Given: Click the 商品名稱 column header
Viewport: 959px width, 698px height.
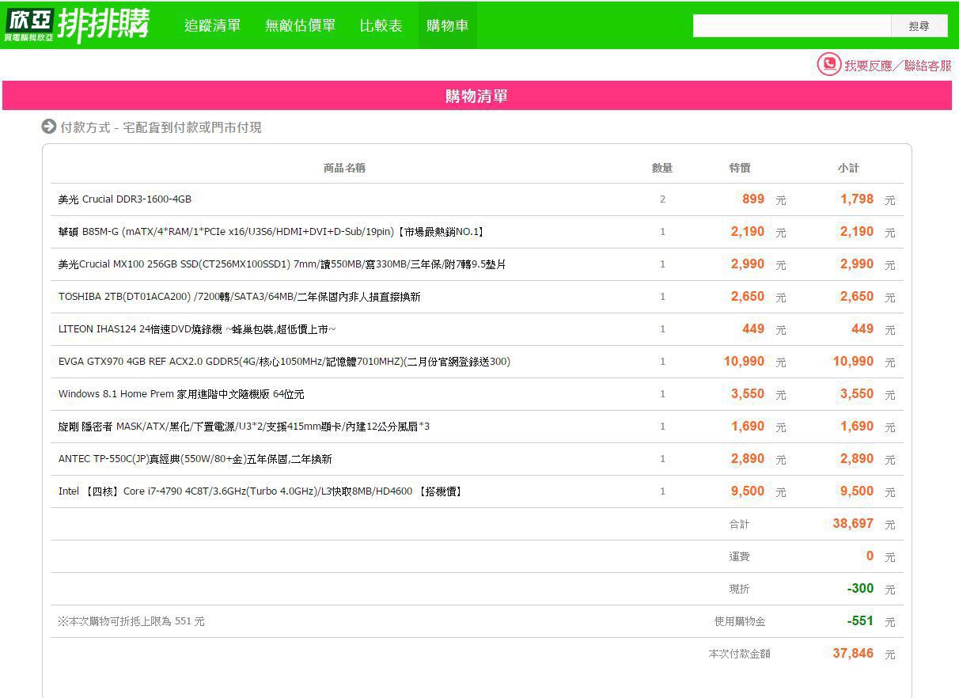Looking at the screenshot, I should pos(344,168).
